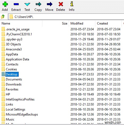Image resolution: width=124 pixels, height=125 pixels.
Task: Click the red X Delete icon
Action: (61, 4)
